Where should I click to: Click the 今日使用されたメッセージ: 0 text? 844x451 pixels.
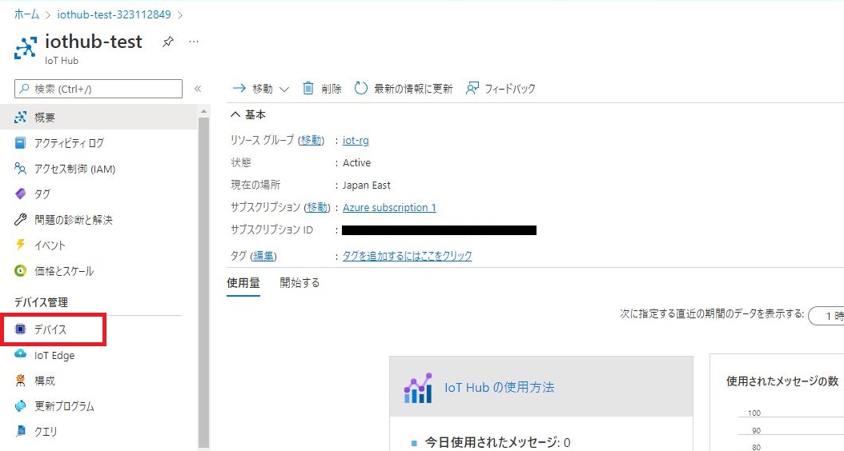click(497, 442)
